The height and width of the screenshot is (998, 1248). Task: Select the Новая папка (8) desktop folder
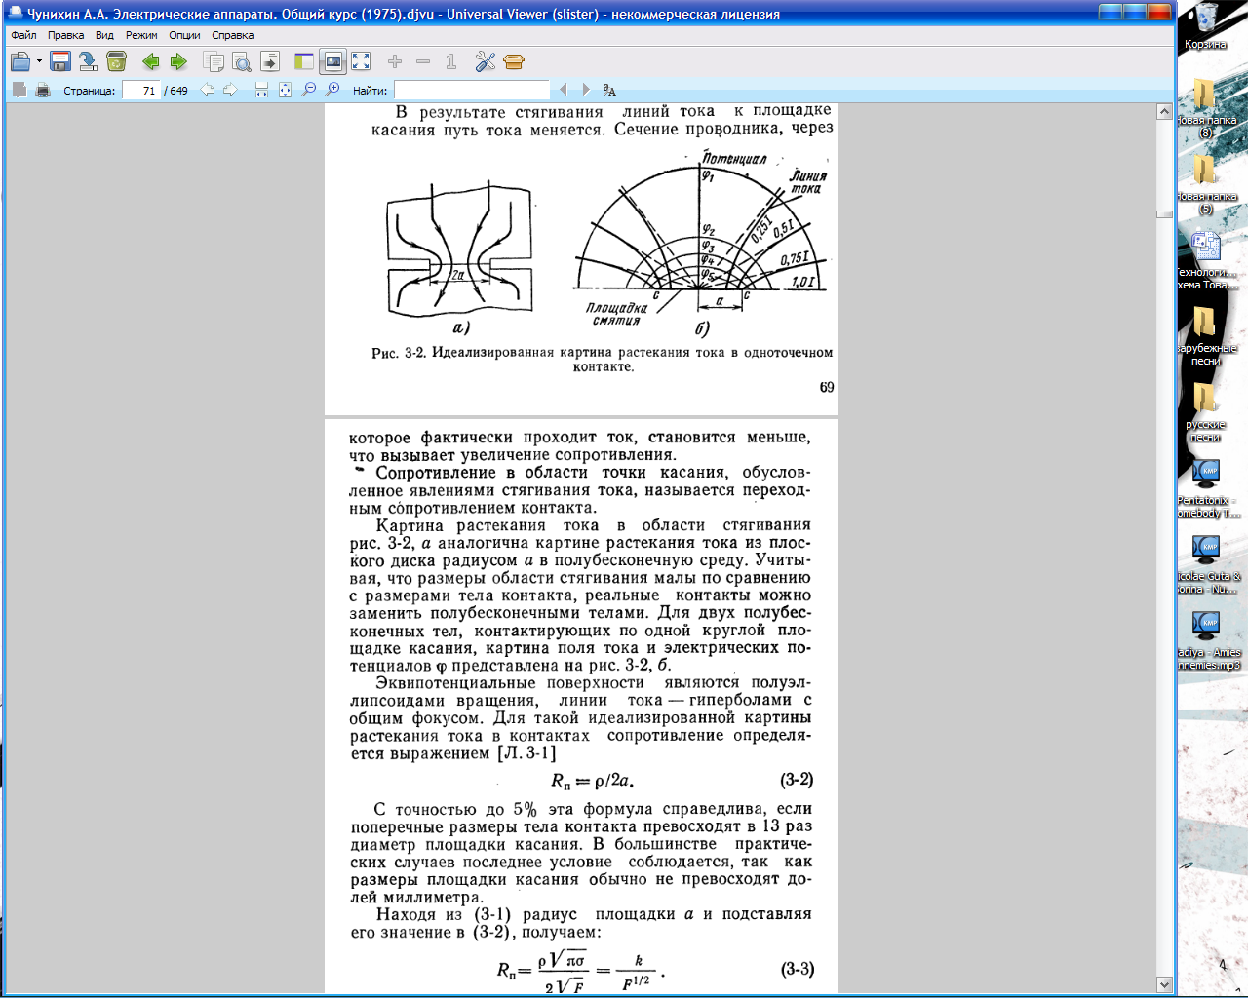[x=1206, y=107]
